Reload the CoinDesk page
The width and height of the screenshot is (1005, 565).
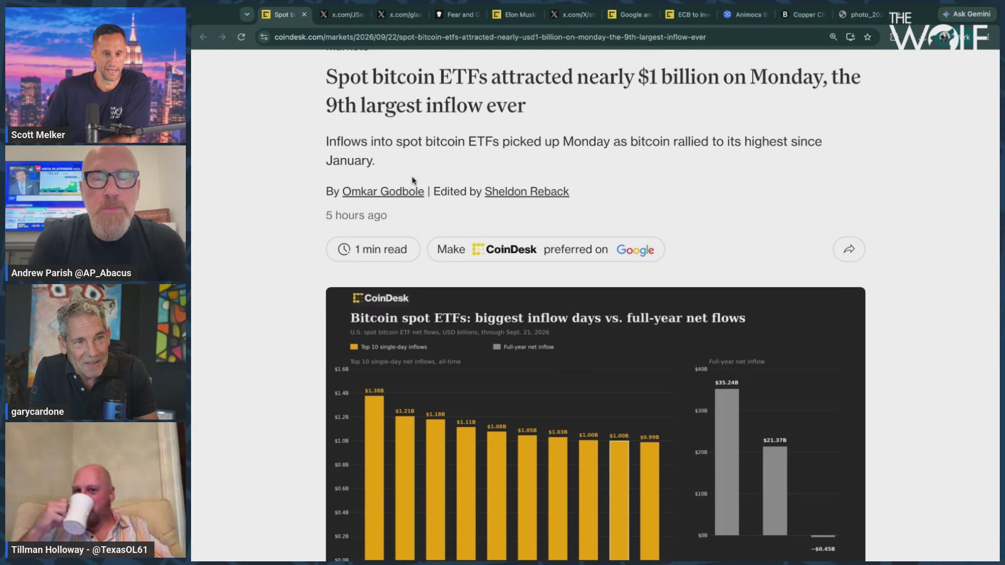tap(241, 37)
